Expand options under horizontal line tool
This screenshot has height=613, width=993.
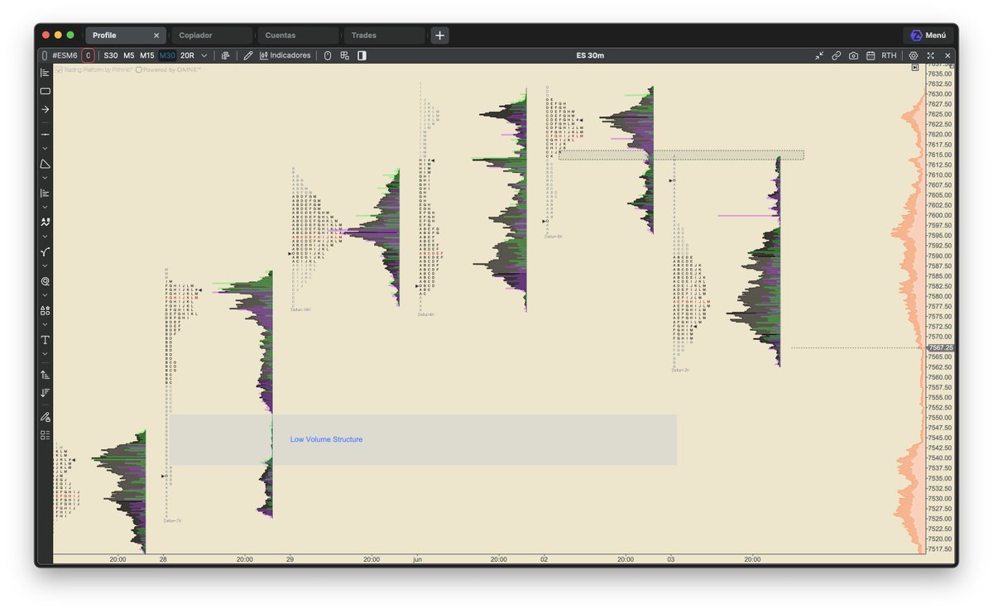[45, 148]
